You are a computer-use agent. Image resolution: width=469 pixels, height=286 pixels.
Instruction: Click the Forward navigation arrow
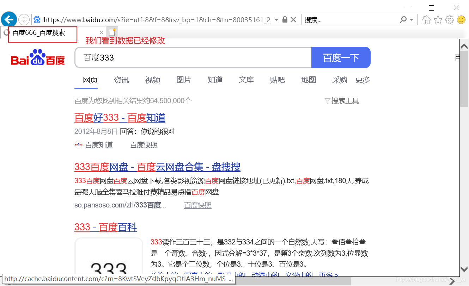24,19
